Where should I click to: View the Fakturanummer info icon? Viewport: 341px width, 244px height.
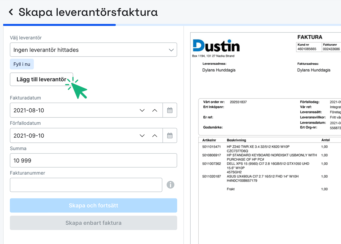170,185
